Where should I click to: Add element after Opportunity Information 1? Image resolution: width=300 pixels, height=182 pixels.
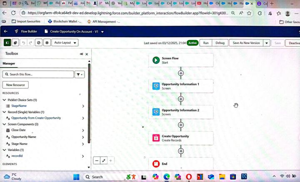pyautogui.click(x=181, y=99)
